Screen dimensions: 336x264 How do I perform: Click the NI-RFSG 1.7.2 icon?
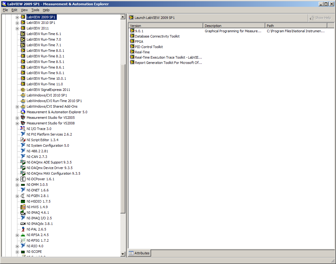tap(23, 240)
